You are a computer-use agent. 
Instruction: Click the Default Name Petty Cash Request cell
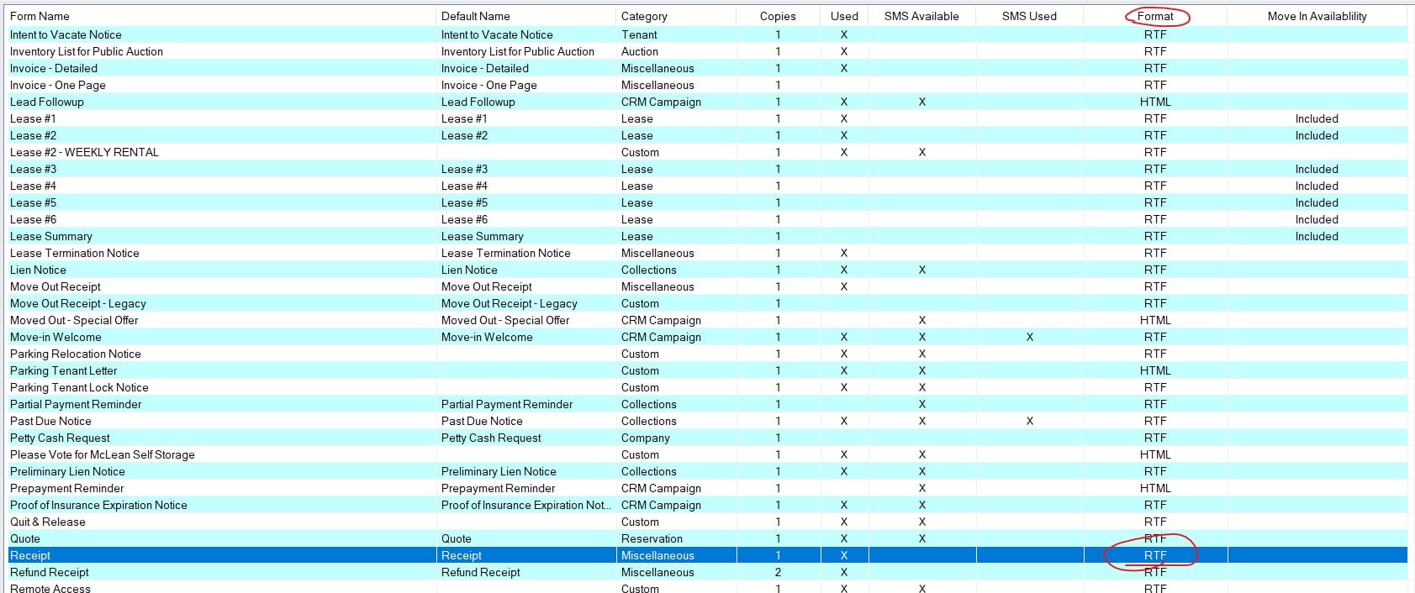click(x=491, y=438)
